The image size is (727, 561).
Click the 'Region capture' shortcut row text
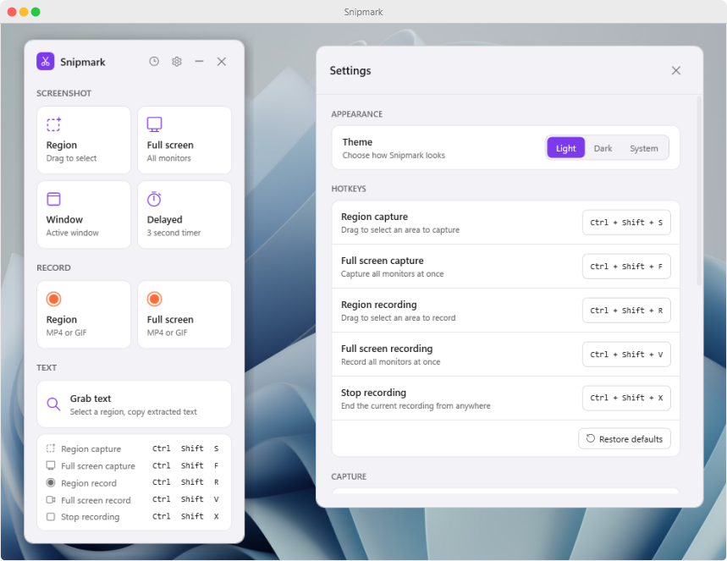tap(91, 448)
